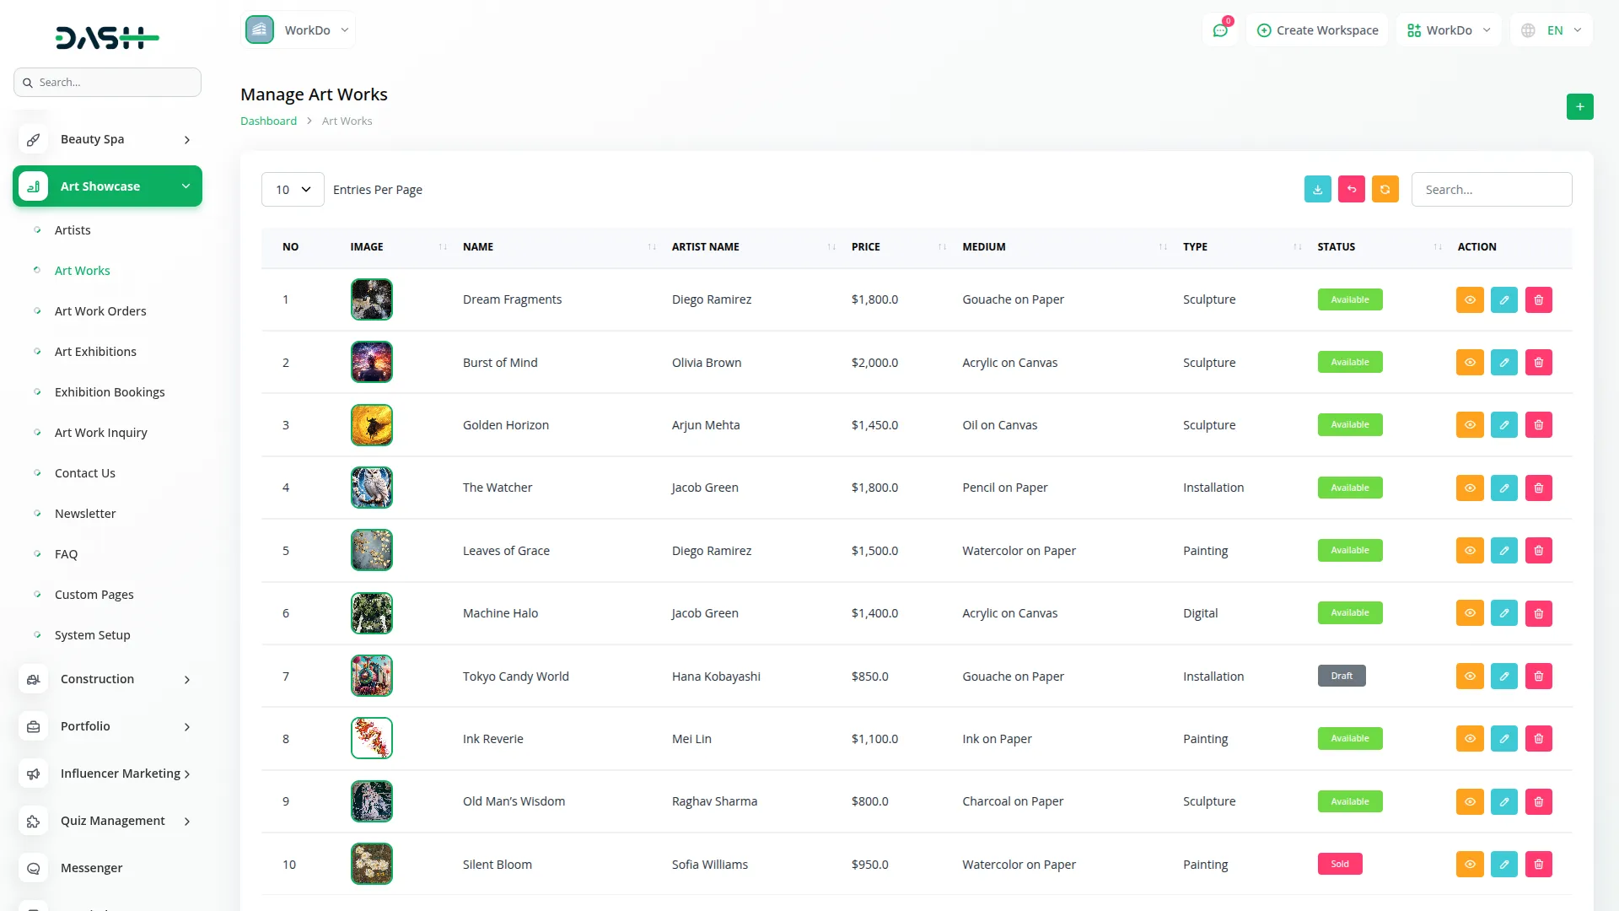The height and width of the screenshot is (911, 1619).
Task: Edit the Golden Horizon art work
Action: tap(1503, 425)
